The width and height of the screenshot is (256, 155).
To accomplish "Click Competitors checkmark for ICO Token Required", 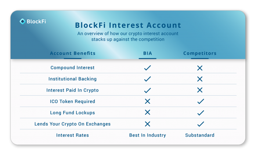I will 201,102.
